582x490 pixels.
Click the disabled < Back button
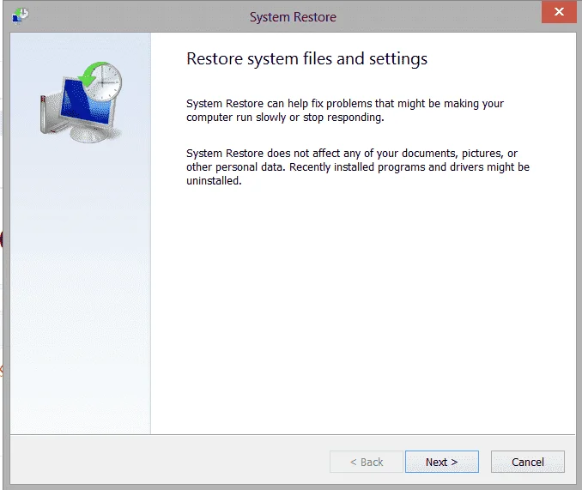(367, 462)
